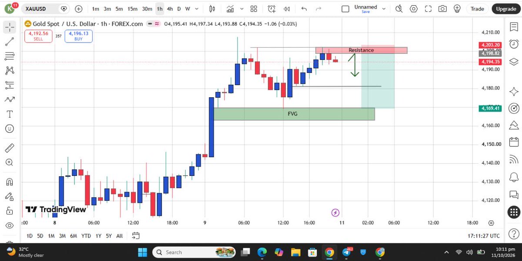The image size is (522, 261).
Task: Open notifications bell panel
Action: (x=513, y=177)
